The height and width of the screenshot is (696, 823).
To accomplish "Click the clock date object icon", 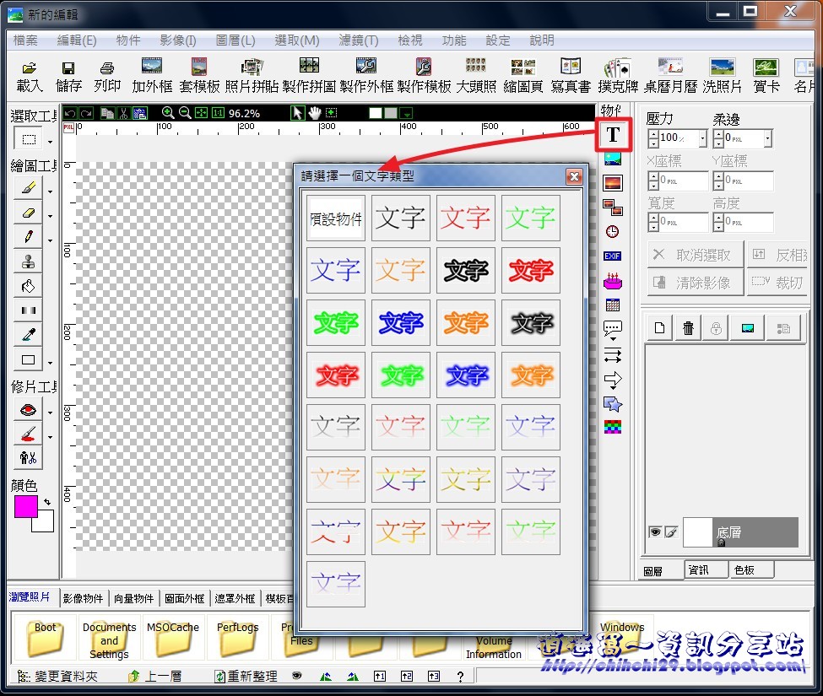I will 612,231.
